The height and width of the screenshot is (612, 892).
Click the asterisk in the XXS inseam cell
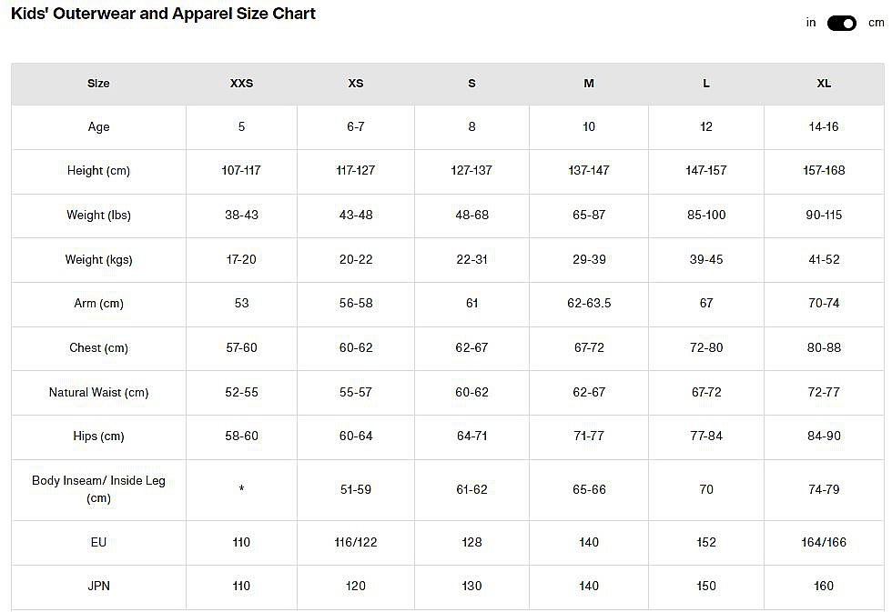coord(241,490)
